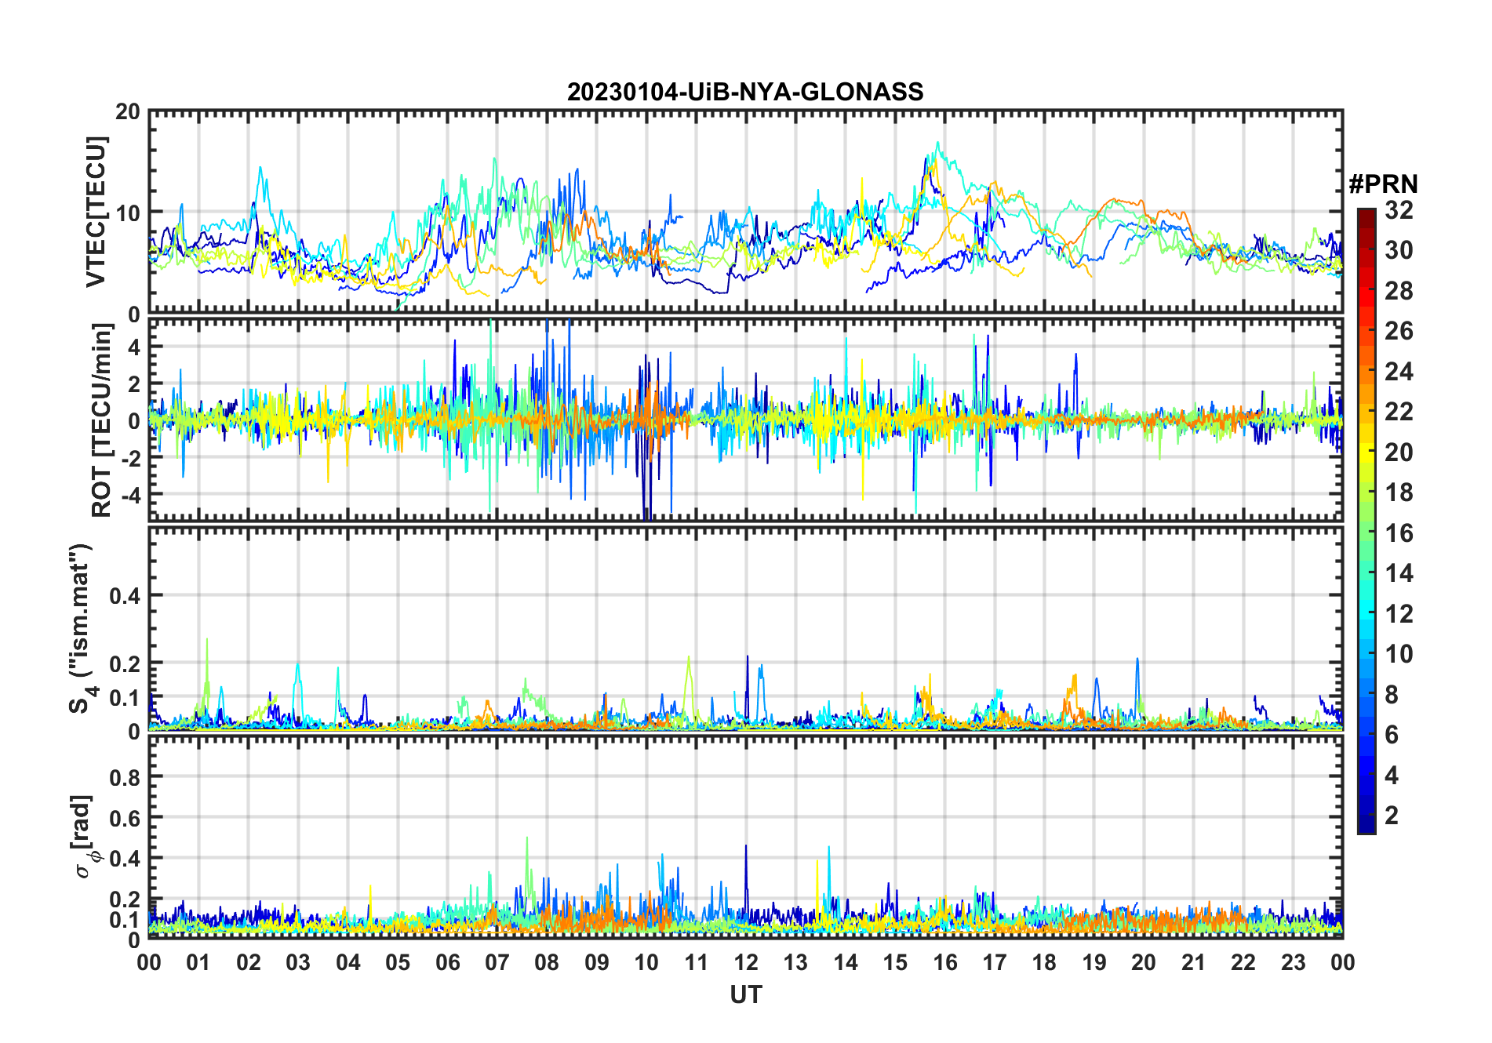This screenshot has width=1492, height=1043.
Task: Click the UT axis tick label 21
Action: (1193, 962)
